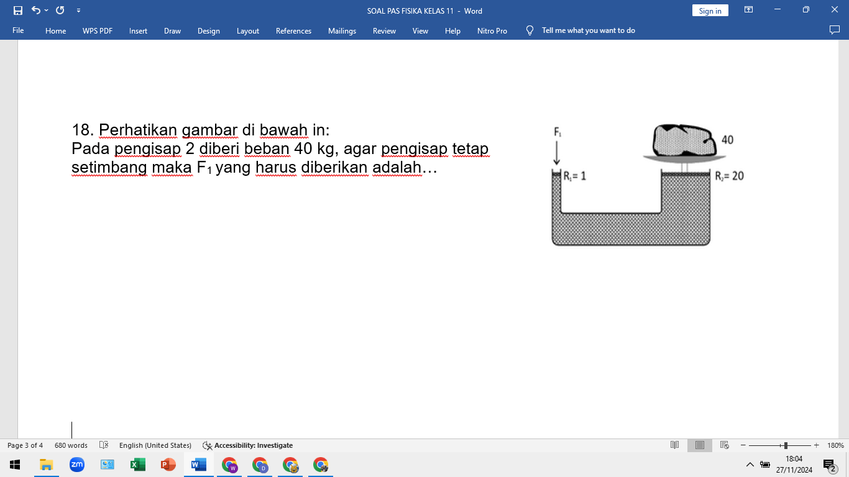This screenshot has width=849, height=477.
Task: Click the Tell me lightbulb icon
Action: click(x=530, y=30)
